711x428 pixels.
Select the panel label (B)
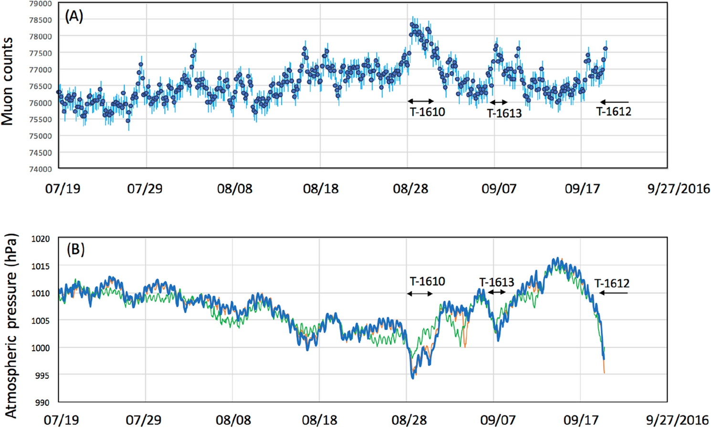pyautogui.click(x=75, y=249)
